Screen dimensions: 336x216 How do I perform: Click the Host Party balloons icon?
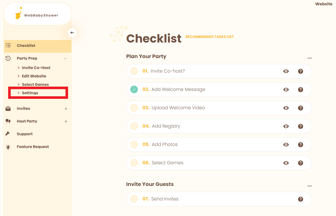pyautogui.click(x=8, y=121)
